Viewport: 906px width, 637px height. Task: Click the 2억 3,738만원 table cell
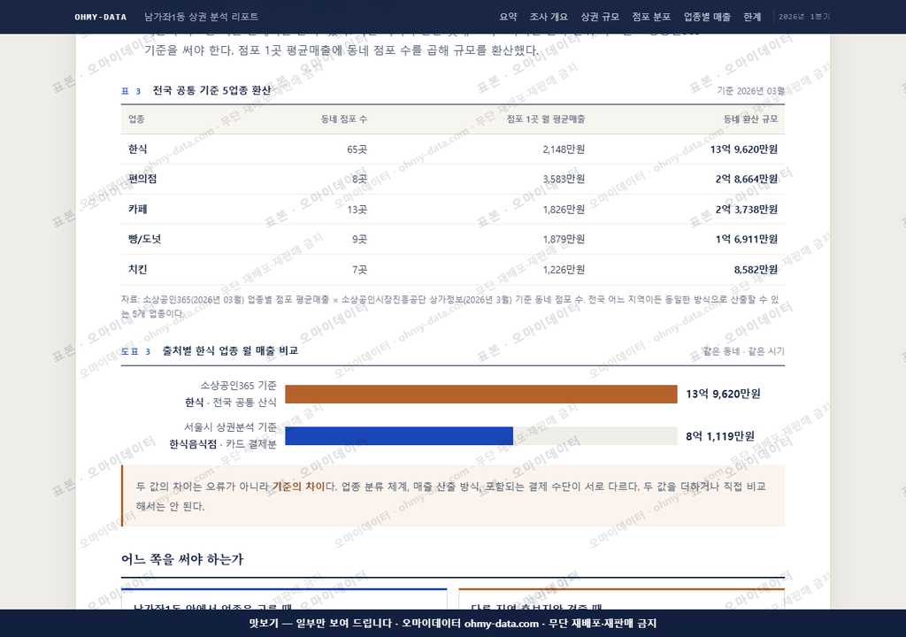click(x=746, y=209)
